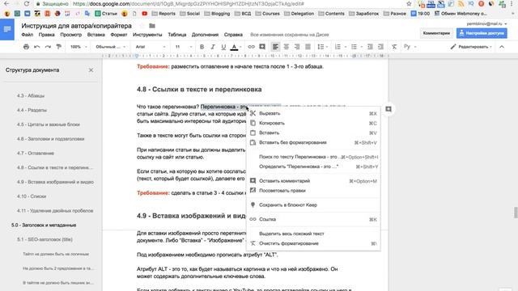Click the Increase indent icon
Image resolution: width=518 pixels, height=291 pixels.
click(381, 47)
